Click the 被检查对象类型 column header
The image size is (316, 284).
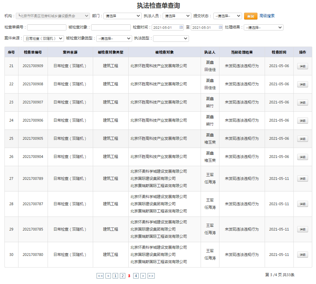pyautogui.click(x=111, y=52)
